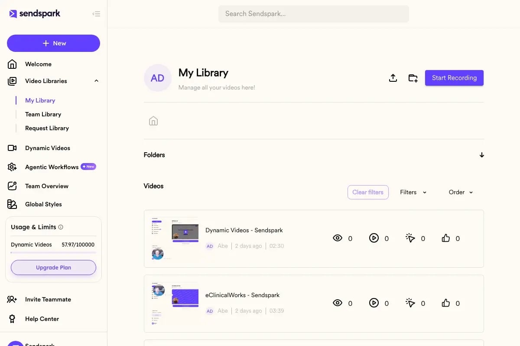Click the Dynamic Videos camera icon

pyautogui.click(x=12, y=148)
